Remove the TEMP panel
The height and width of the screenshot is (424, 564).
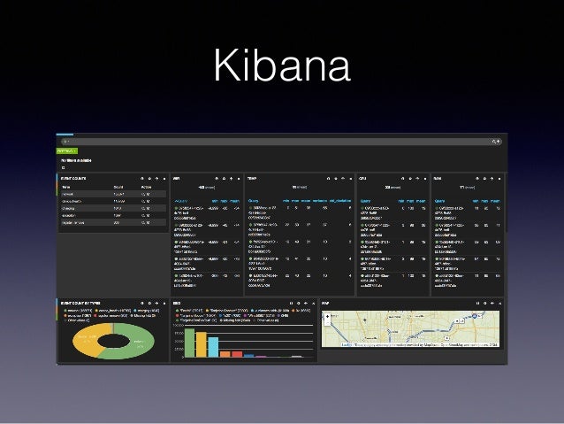350,179
